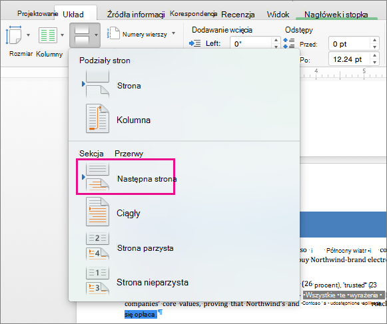Select the Strona menu label
The width and height of the screenshot is (387, 324).
tap(129, 86)
